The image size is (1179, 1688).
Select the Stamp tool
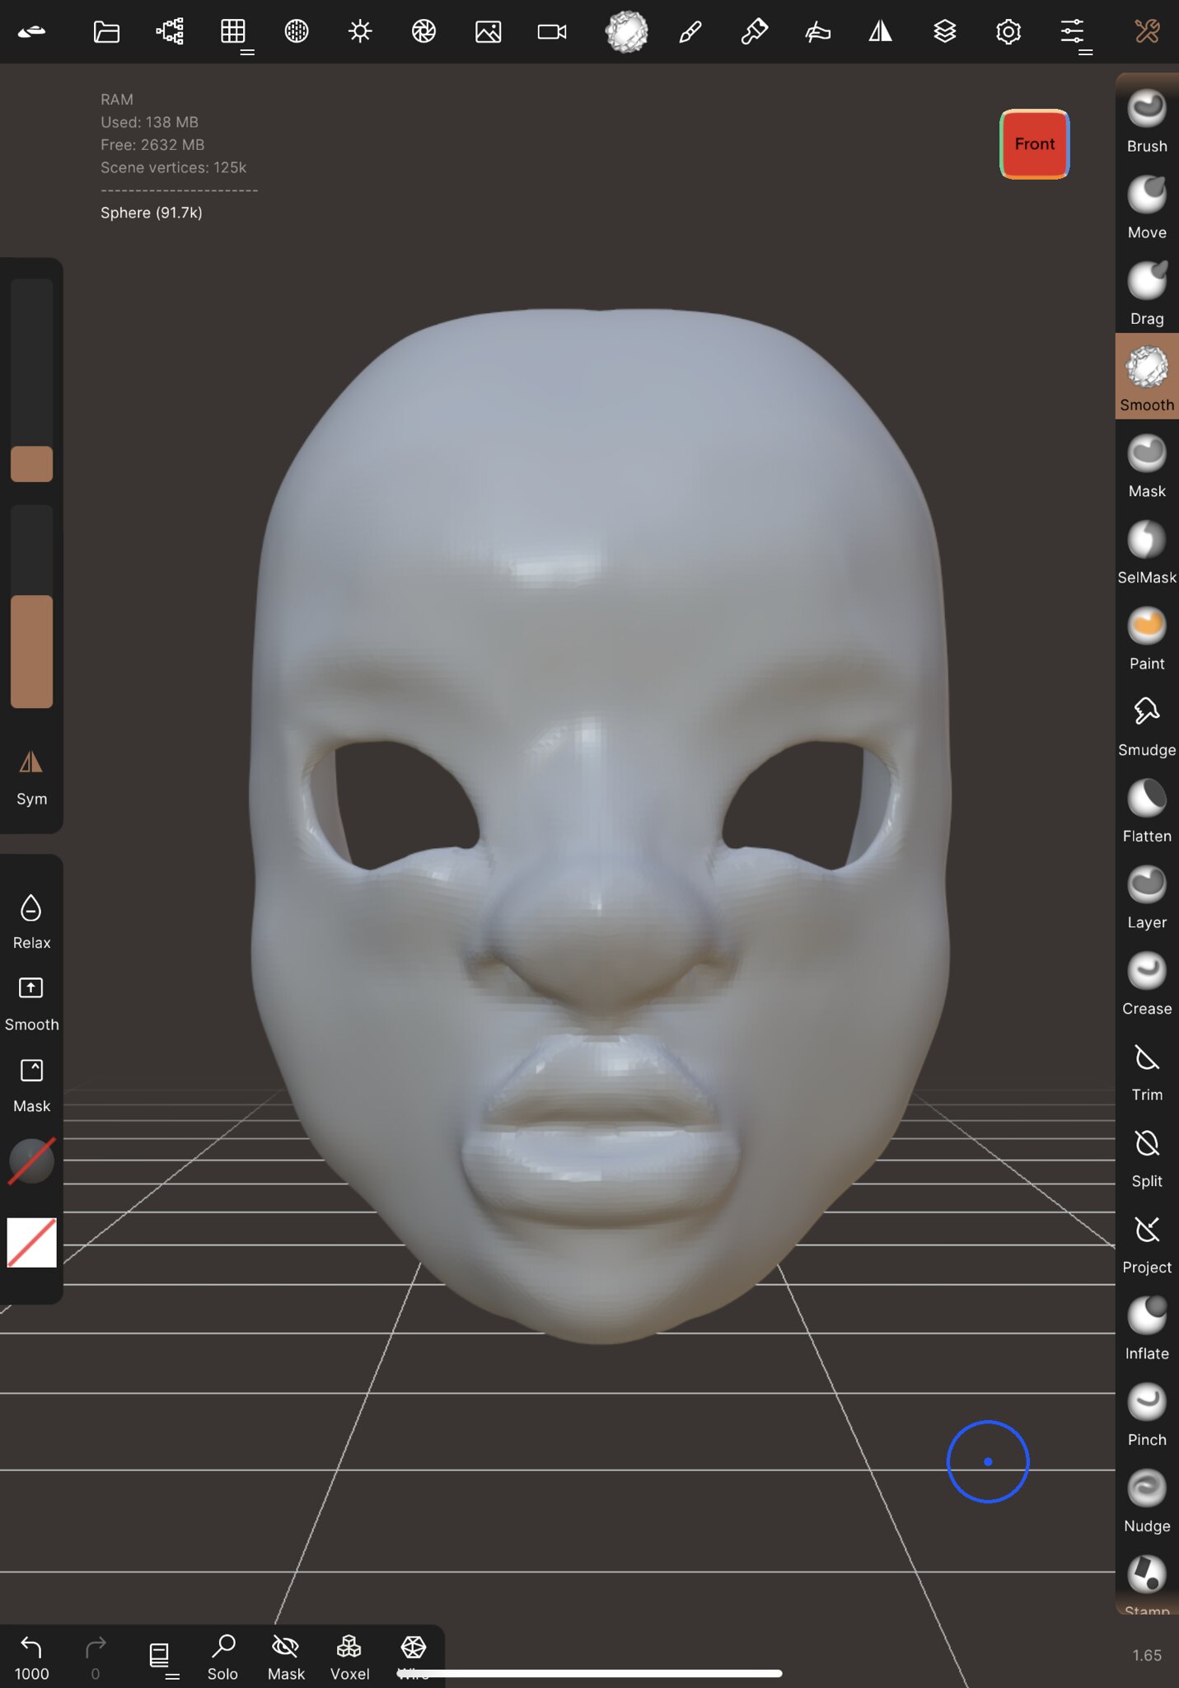pyautogui.click(x=1146, y=1582)
